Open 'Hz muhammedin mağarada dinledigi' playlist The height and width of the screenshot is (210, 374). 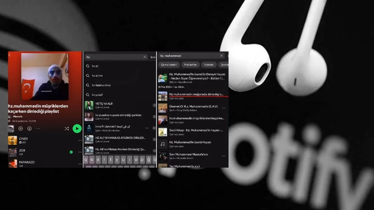tap(193, 96)
